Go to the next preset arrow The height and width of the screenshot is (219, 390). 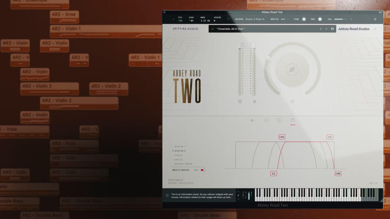(326, 29)
